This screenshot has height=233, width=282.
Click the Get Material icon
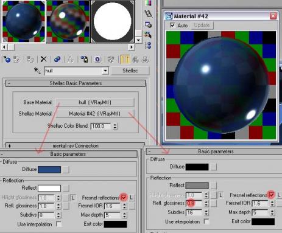7,59
